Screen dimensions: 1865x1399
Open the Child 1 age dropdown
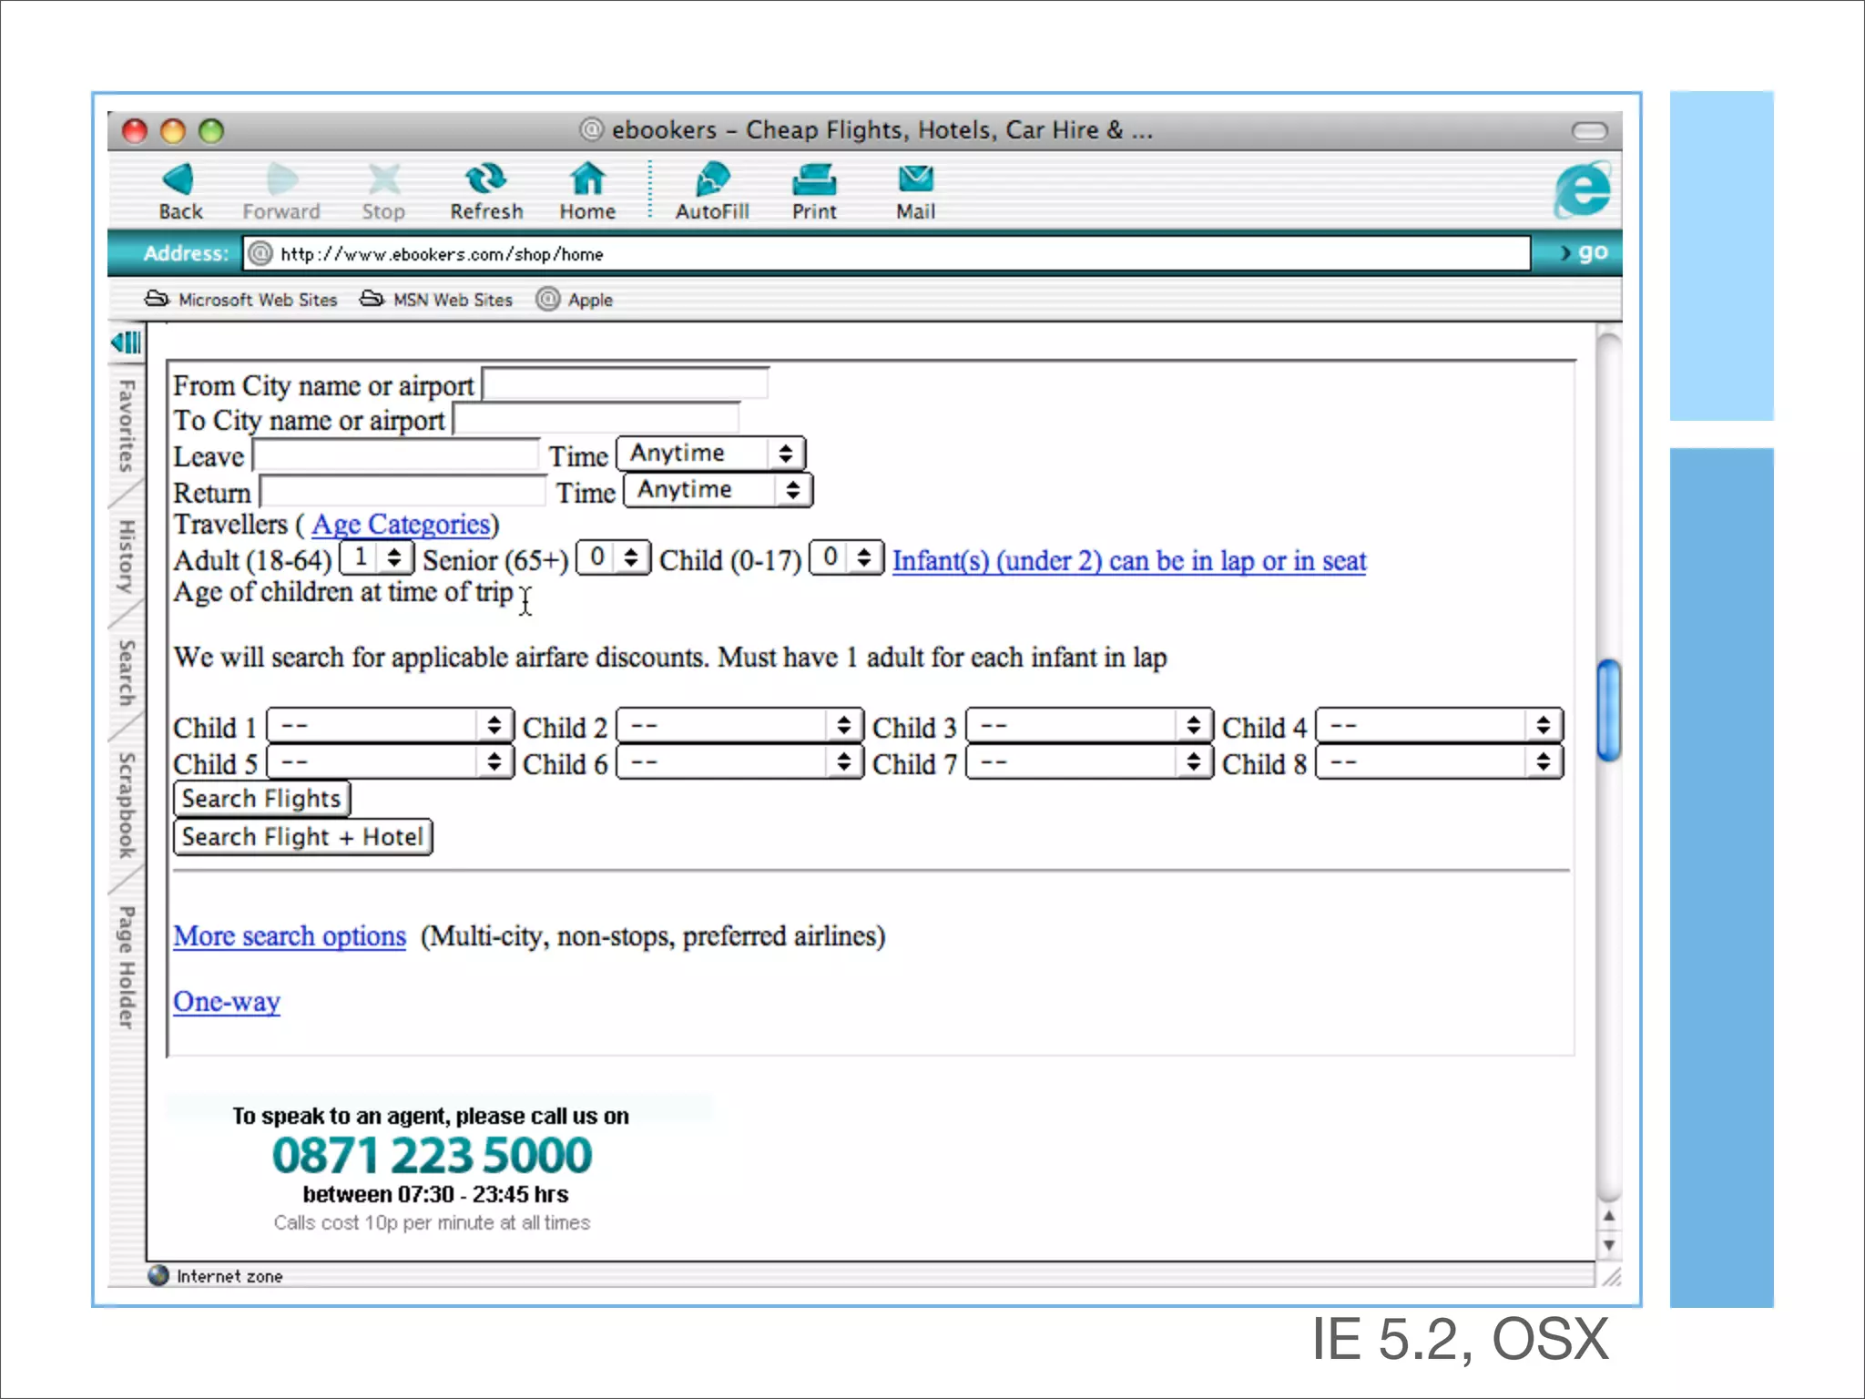pos(390,726)
